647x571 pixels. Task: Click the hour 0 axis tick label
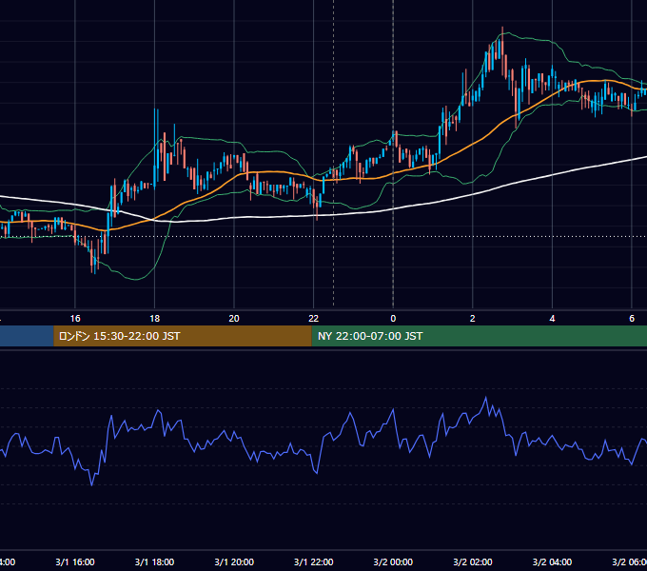[393, 319]
